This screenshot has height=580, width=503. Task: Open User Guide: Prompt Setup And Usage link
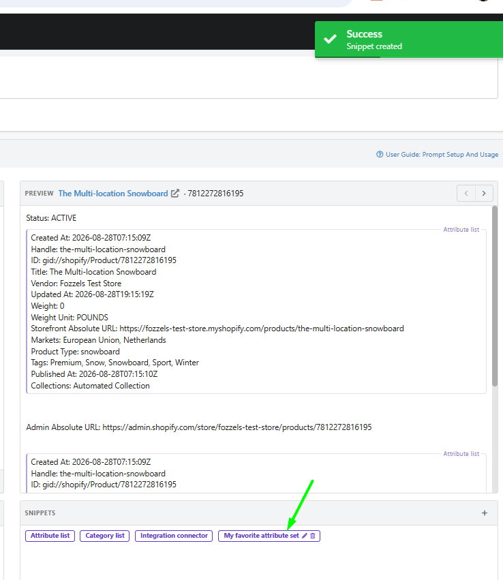tap(442, 154)
